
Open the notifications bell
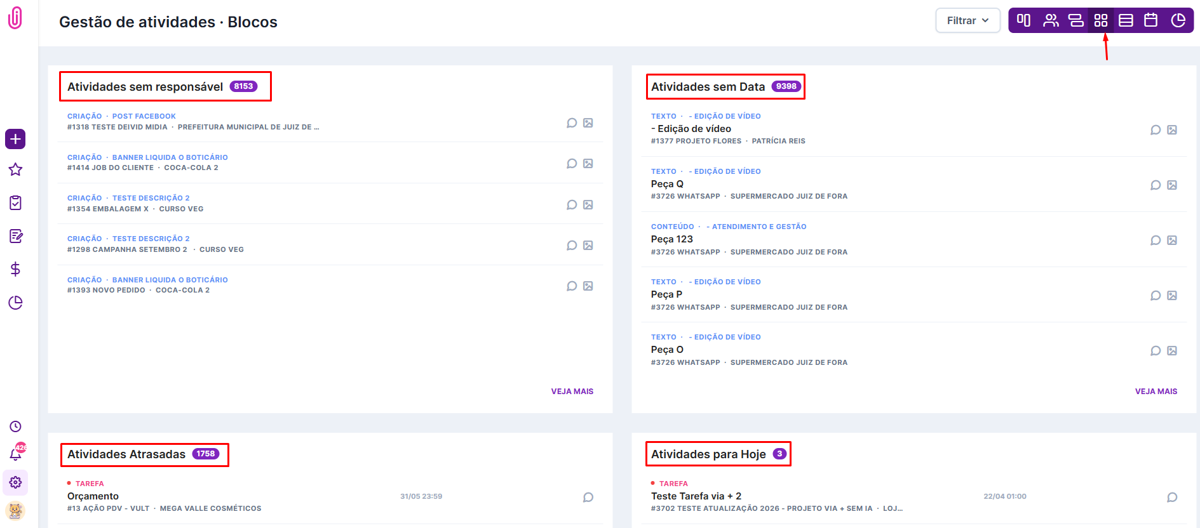tap(17, 452)
